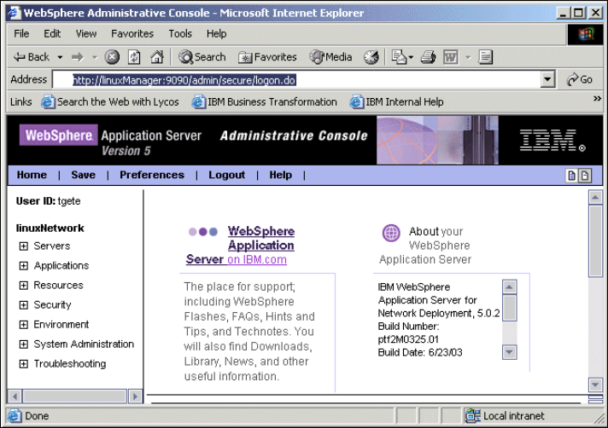The height and width of the screenshot is (428, 608).
Task: Click the Print toolbar icon
Action: coord(429,57)
